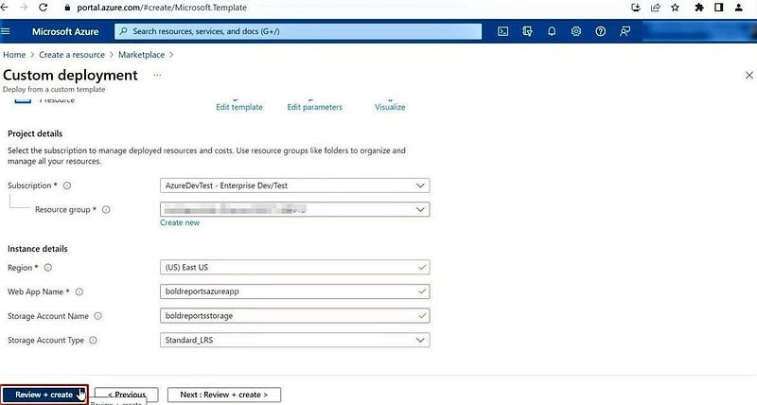Viewport: 757px width, 405px height.
Task: Show info for Storage Account Type
Action: (93, 341)
